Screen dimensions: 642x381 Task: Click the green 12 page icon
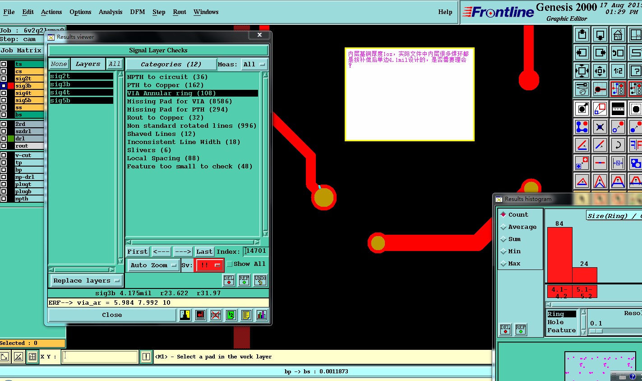(231, 315)
